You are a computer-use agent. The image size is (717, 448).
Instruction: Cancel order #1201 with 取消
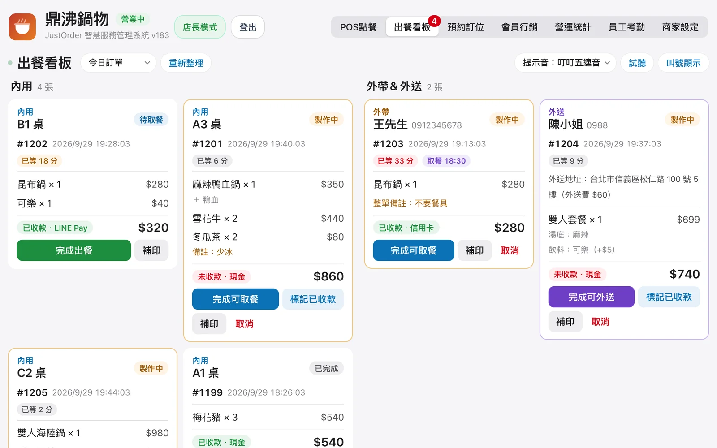point(244,323)
